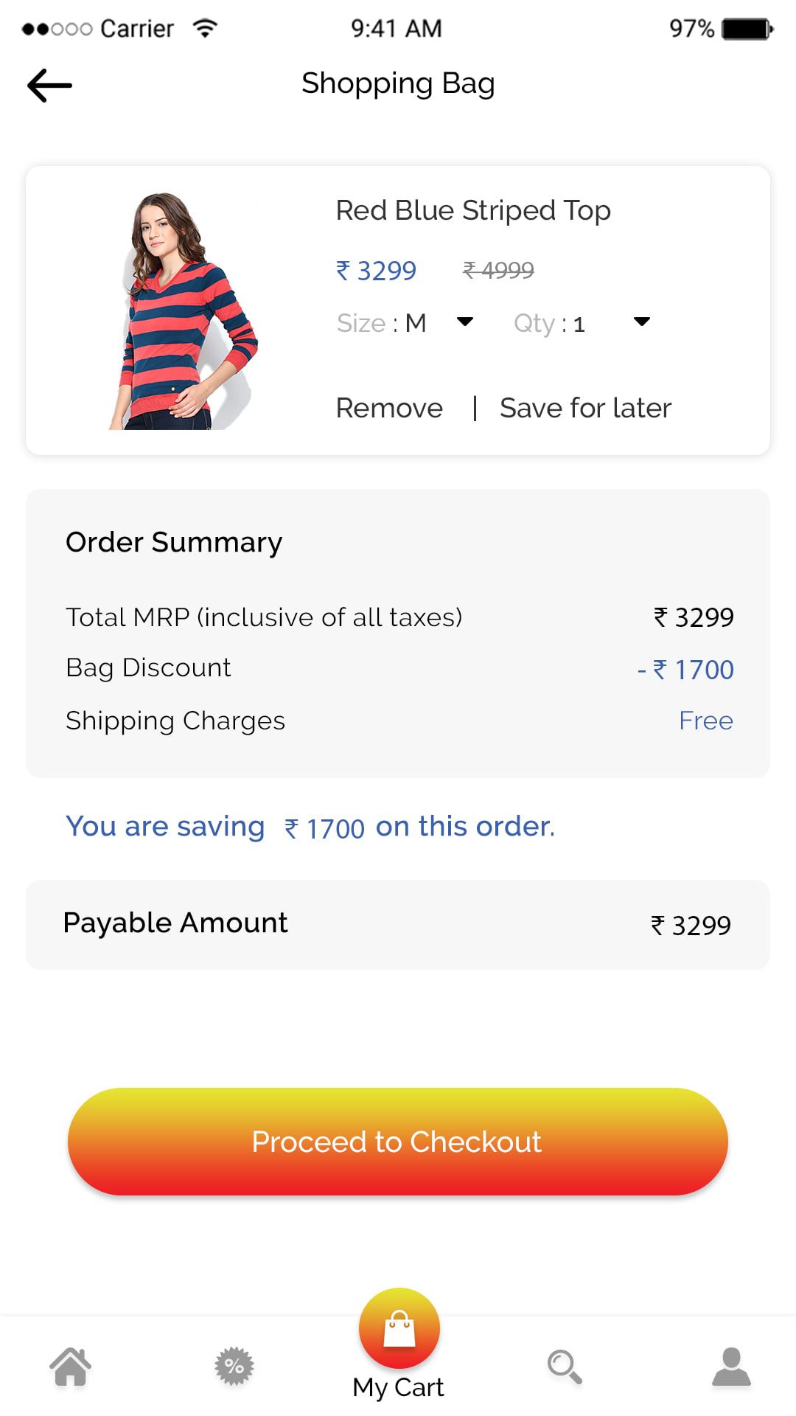Click the Shopping Bag header title
The height and width of the screenshot is (1416, 796).
[x=398, y=83]
